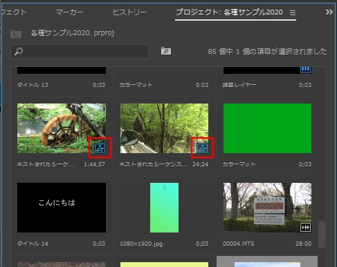Click the カラーマット label under green clip

tap(239, 164)
